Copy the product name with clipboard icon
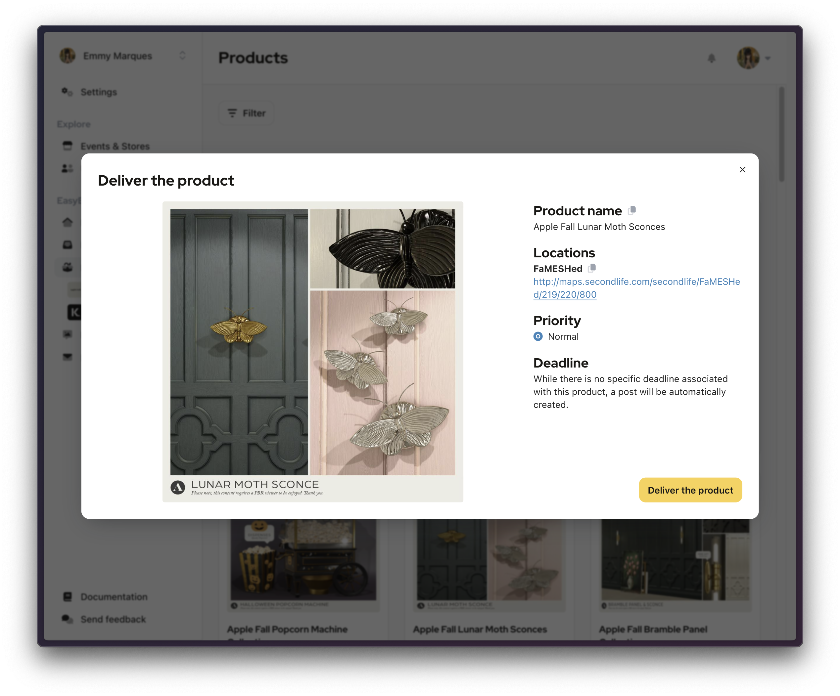The height and width of the screenshot is (696, 840). click(x=632, y=210)
